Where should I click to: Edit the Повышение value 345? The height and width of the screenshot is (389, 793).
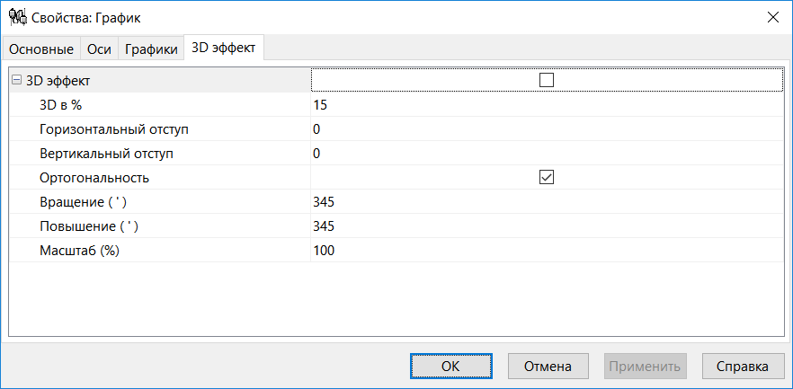tap(548, 225)
